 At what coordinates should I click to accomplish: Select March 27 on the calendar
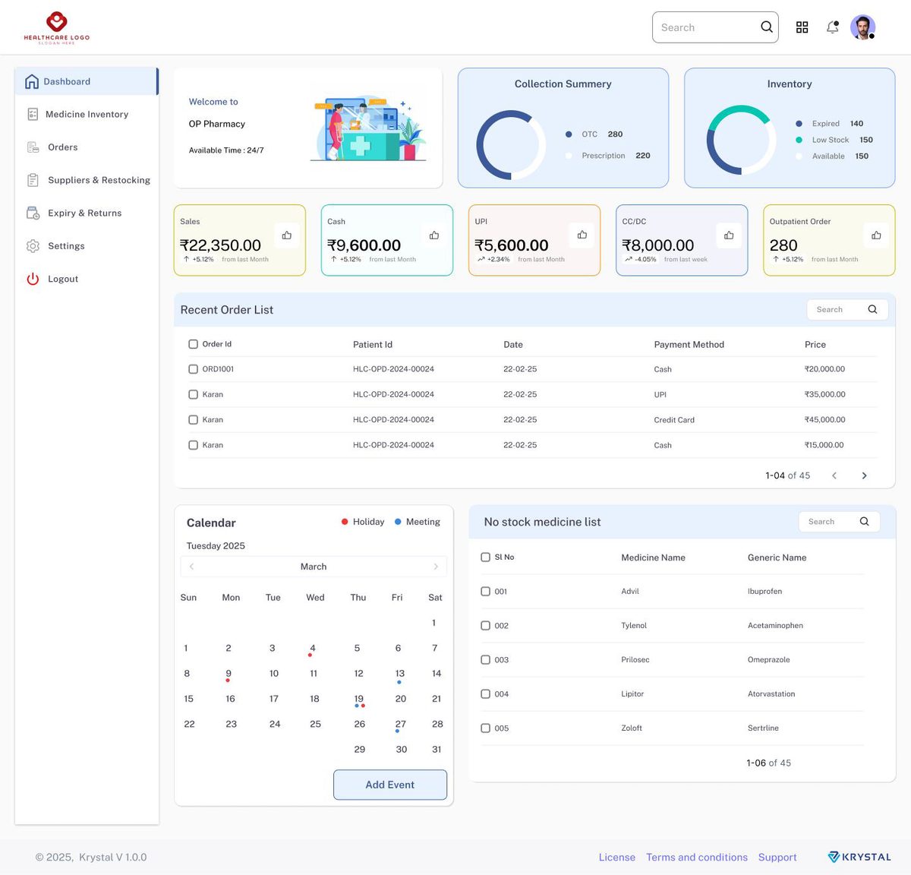pos(401,725)
